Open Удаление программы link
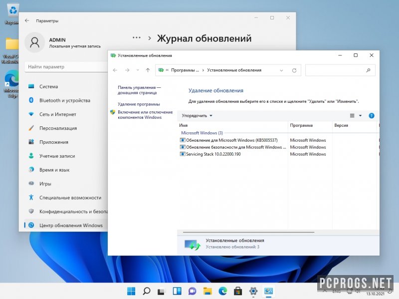Image resolution: width=399 pixels, height=299 pixels. click(139, 104)
